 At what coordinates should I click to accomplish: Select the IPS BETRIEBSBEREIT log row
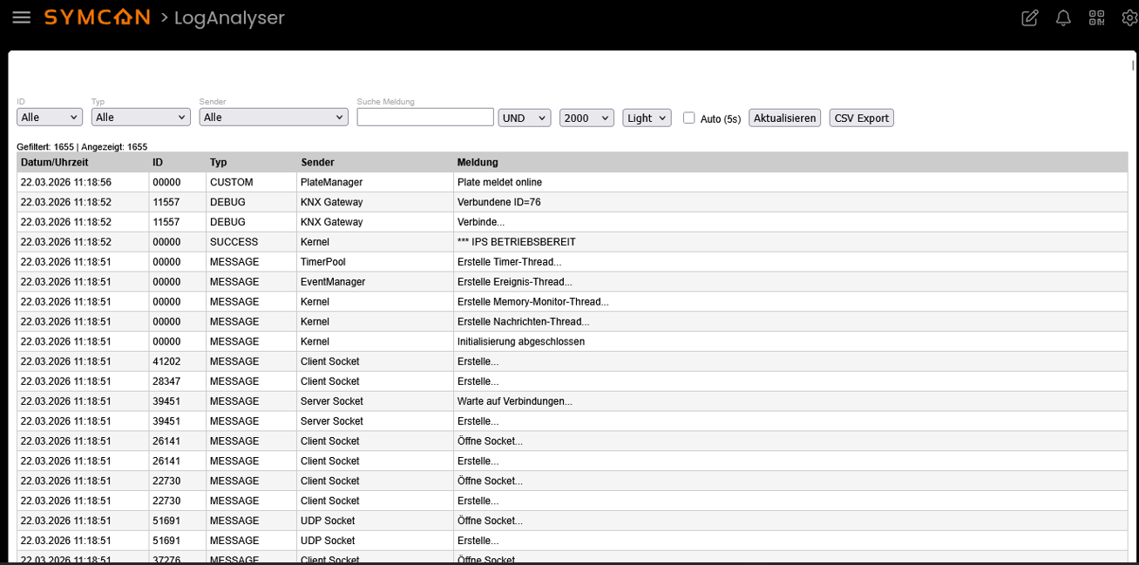516,242
